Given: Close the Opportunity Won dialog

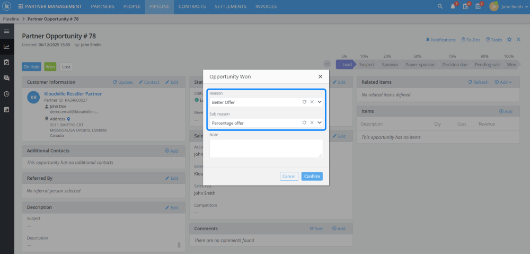Looking at the screenshot, I should [321, 77].
